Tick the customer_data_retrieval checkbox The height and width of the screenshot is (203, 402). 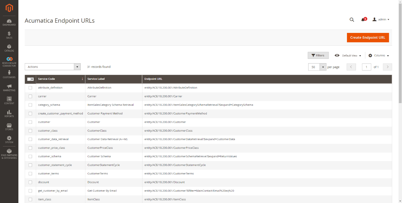[x=30, y=139]
